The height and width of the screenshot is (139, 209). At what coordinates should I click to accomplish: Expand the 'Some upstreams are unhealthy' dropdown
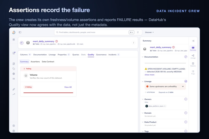click(x=183, y=86)
